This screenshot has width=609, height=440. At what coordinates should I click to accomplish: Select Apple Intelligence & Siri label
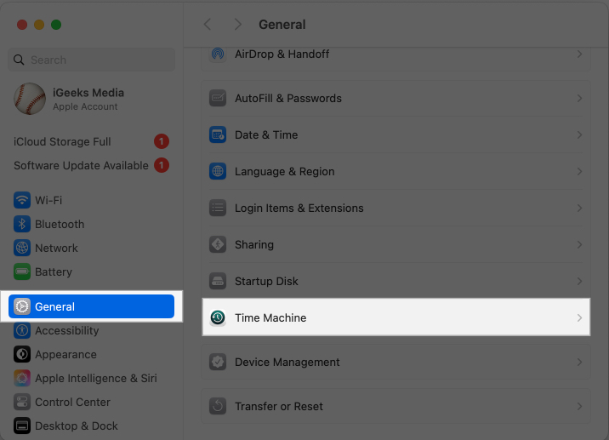[x=96, y=379]
